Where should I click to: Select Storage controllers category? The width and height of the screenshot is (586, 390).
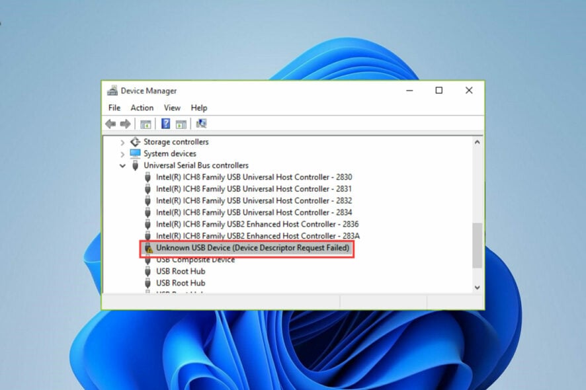pyautogui.click(x=176, y=141)
